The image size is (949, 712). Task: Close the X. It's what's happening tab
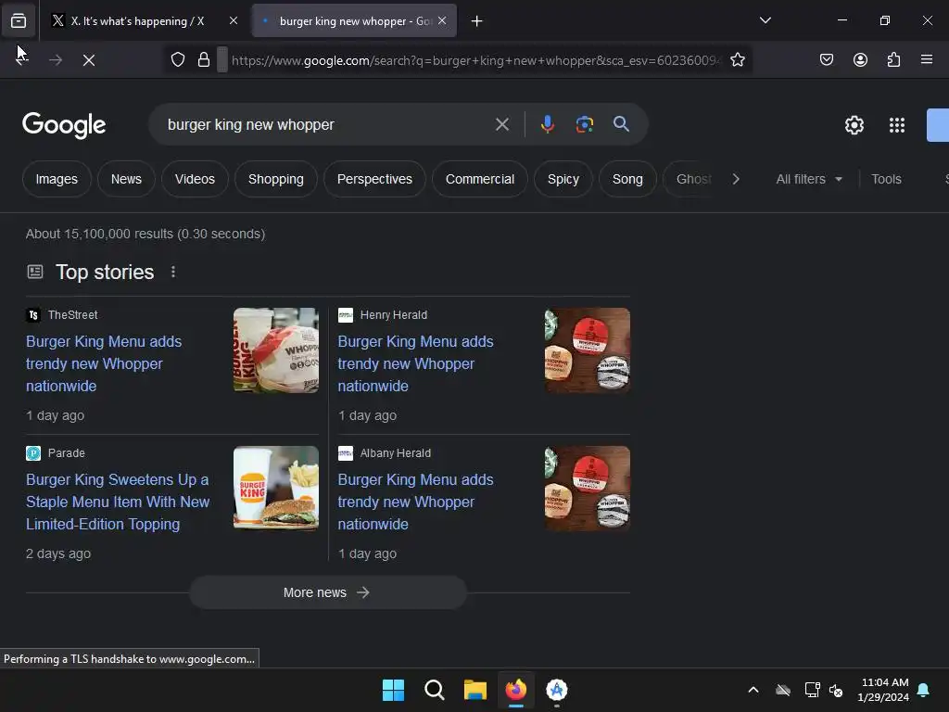point(234,20)
